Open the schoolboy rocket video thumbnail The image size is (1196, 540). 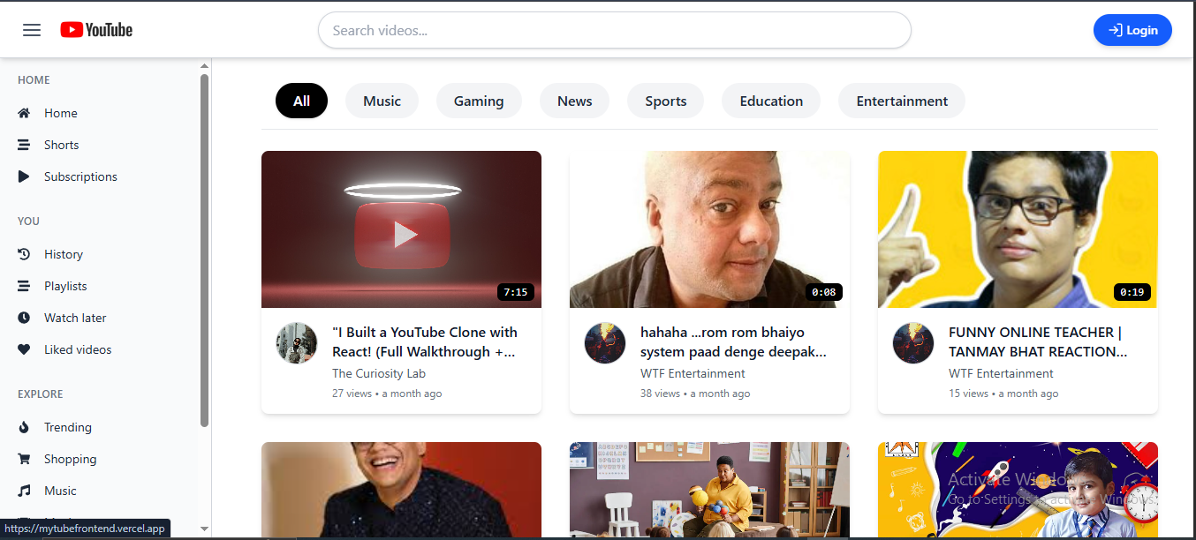coord(1018,491)
